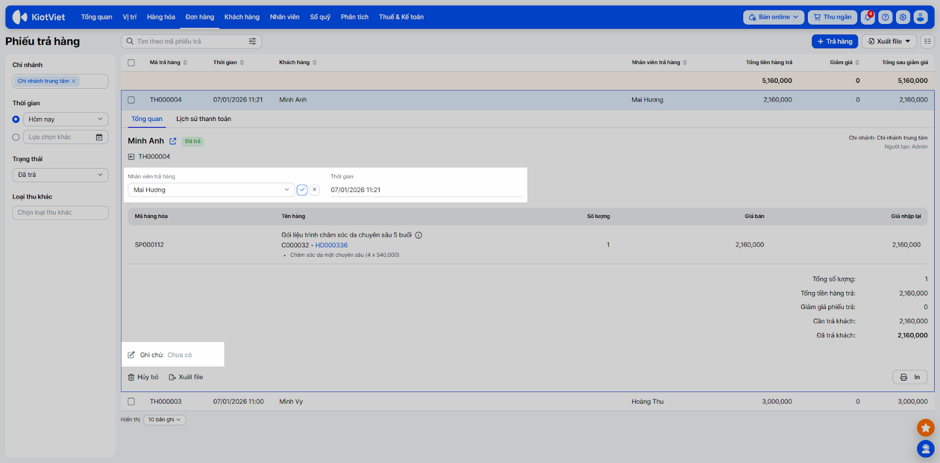This screenshot has width=940, height=463.
Task: Open the Đơn hàng menu
Action: pos(200,17)
